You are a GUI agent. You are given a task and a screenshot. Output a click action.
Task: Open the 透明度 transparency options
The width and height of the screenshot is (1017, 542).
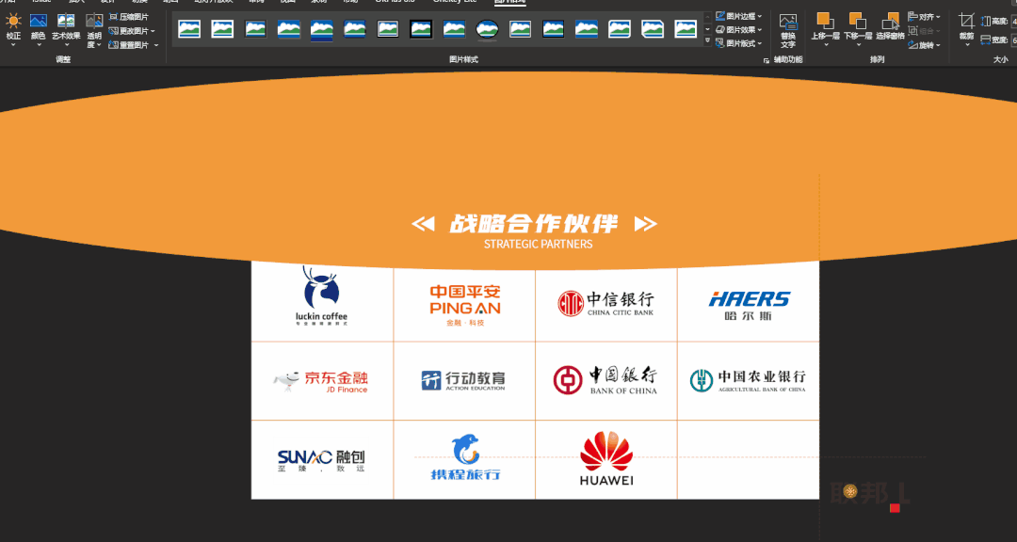click(94, 30)
